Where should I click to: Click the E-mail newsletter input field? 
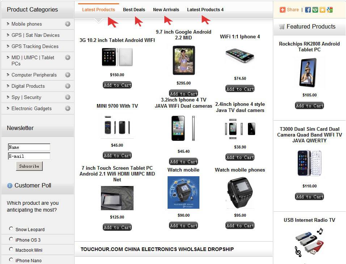(29, 156)
